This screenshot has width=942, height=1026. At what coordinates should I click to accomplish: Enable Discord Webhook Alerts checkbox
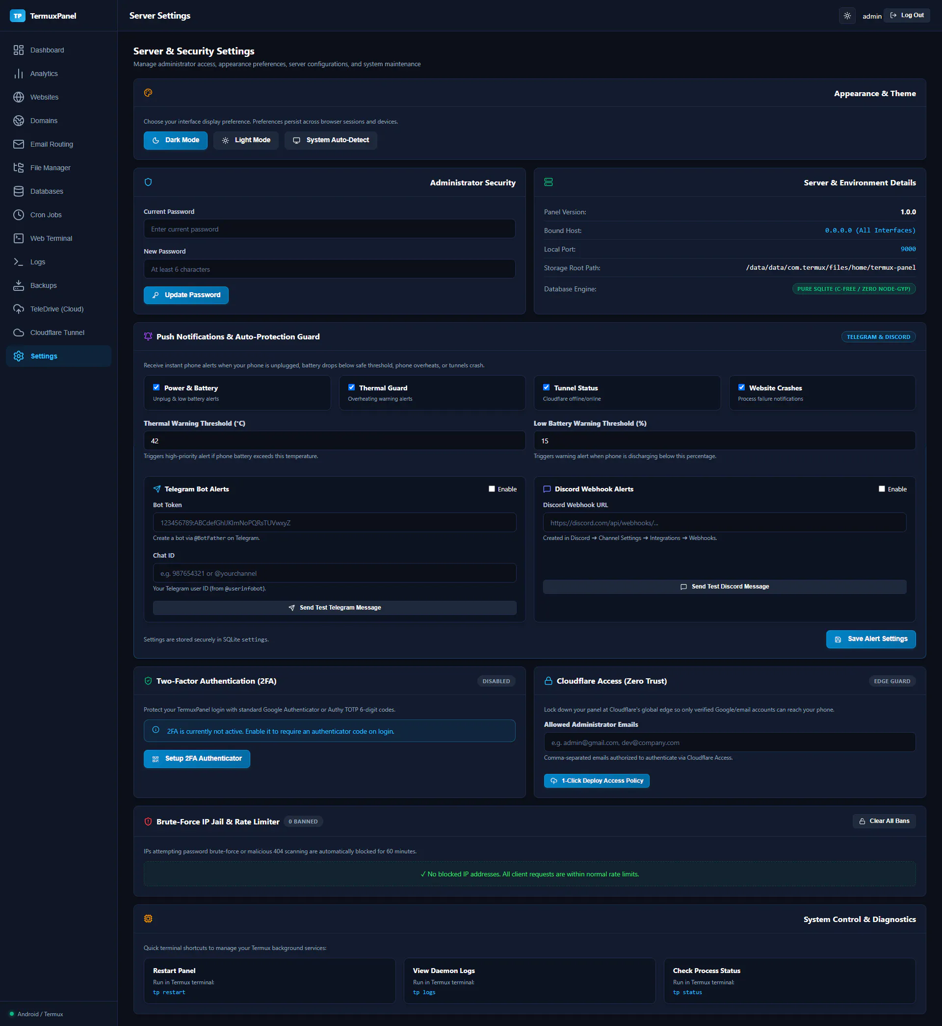click(882, 488)
